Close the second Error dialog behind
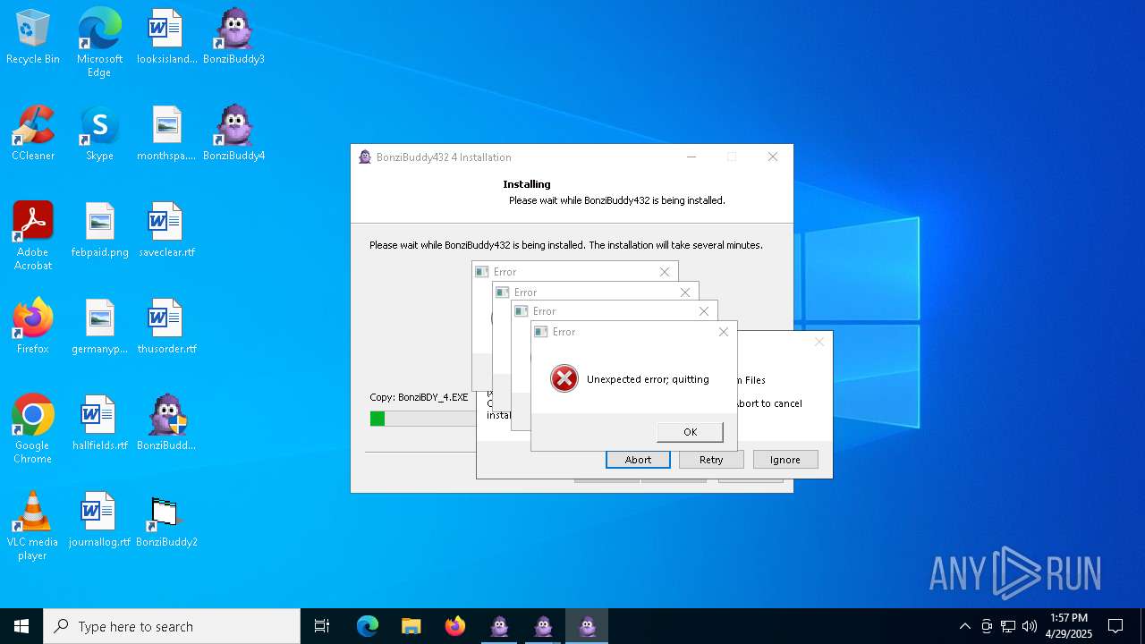Screen dimensions: 1145x644 coord(704,311)
